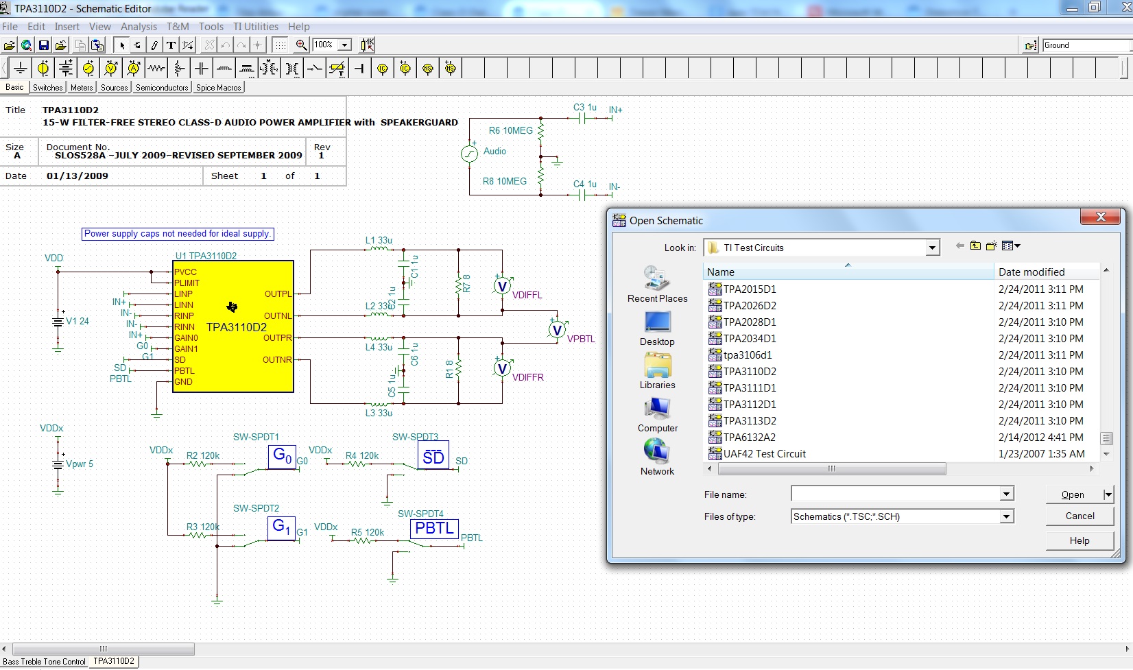Go to Network in dialog sidebar

coord(657,457)
